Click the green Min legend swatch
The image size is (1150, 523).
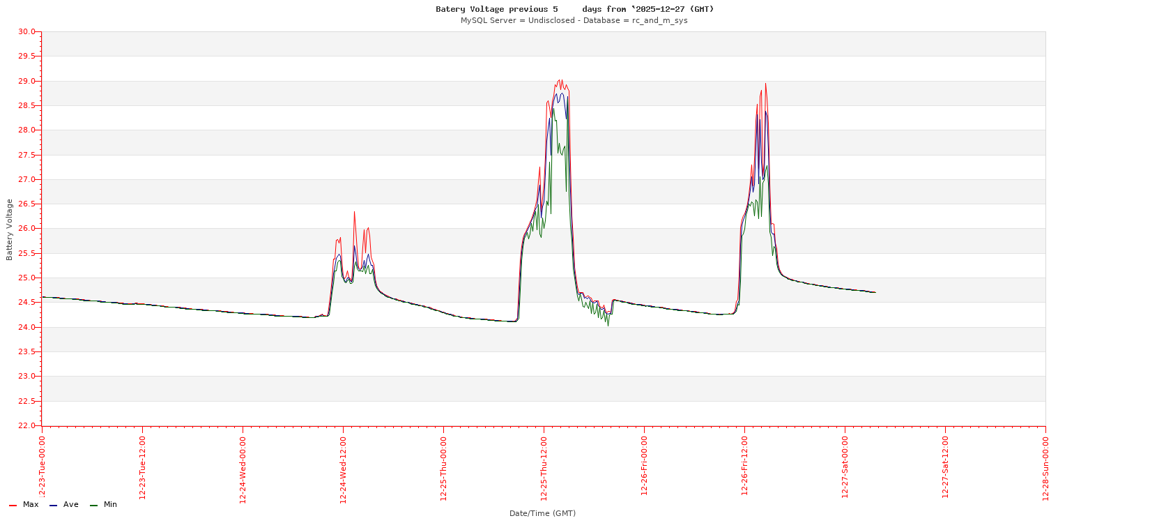93,505
